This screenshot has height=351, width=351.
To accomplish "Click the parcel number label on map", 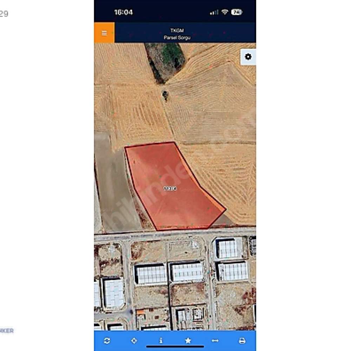I will [170, 188].
